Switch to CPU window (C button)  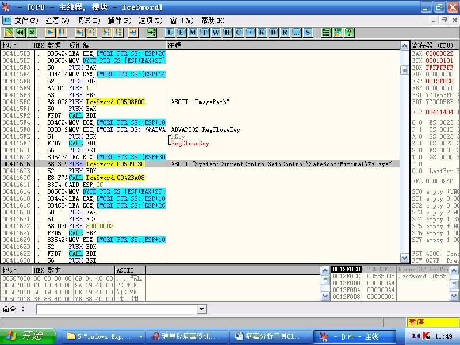pos(239,32)
